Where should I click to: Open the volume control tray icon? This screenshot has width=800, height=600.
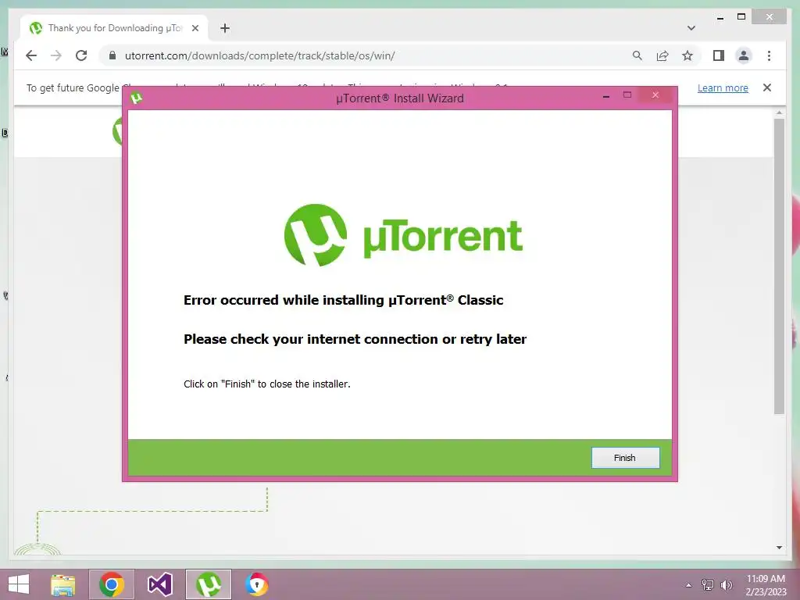coord(727,585)
